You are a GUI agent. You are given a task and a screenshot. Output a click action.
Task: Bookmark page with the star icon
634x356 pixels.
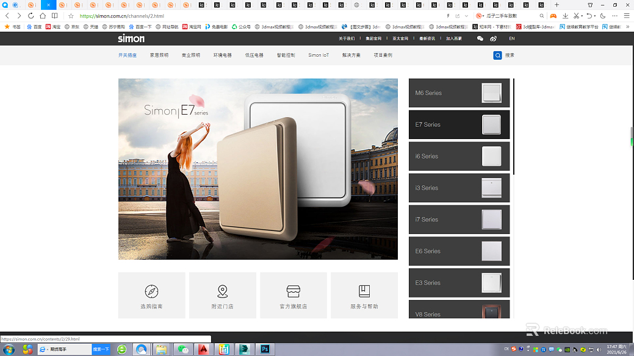coord(71,16)
